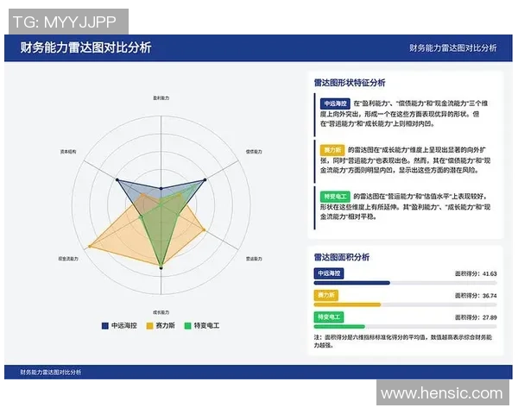Select the 面积得分: 36.74 value
The height and width of the screenshot is (414, 518).
tap(476, 296)
